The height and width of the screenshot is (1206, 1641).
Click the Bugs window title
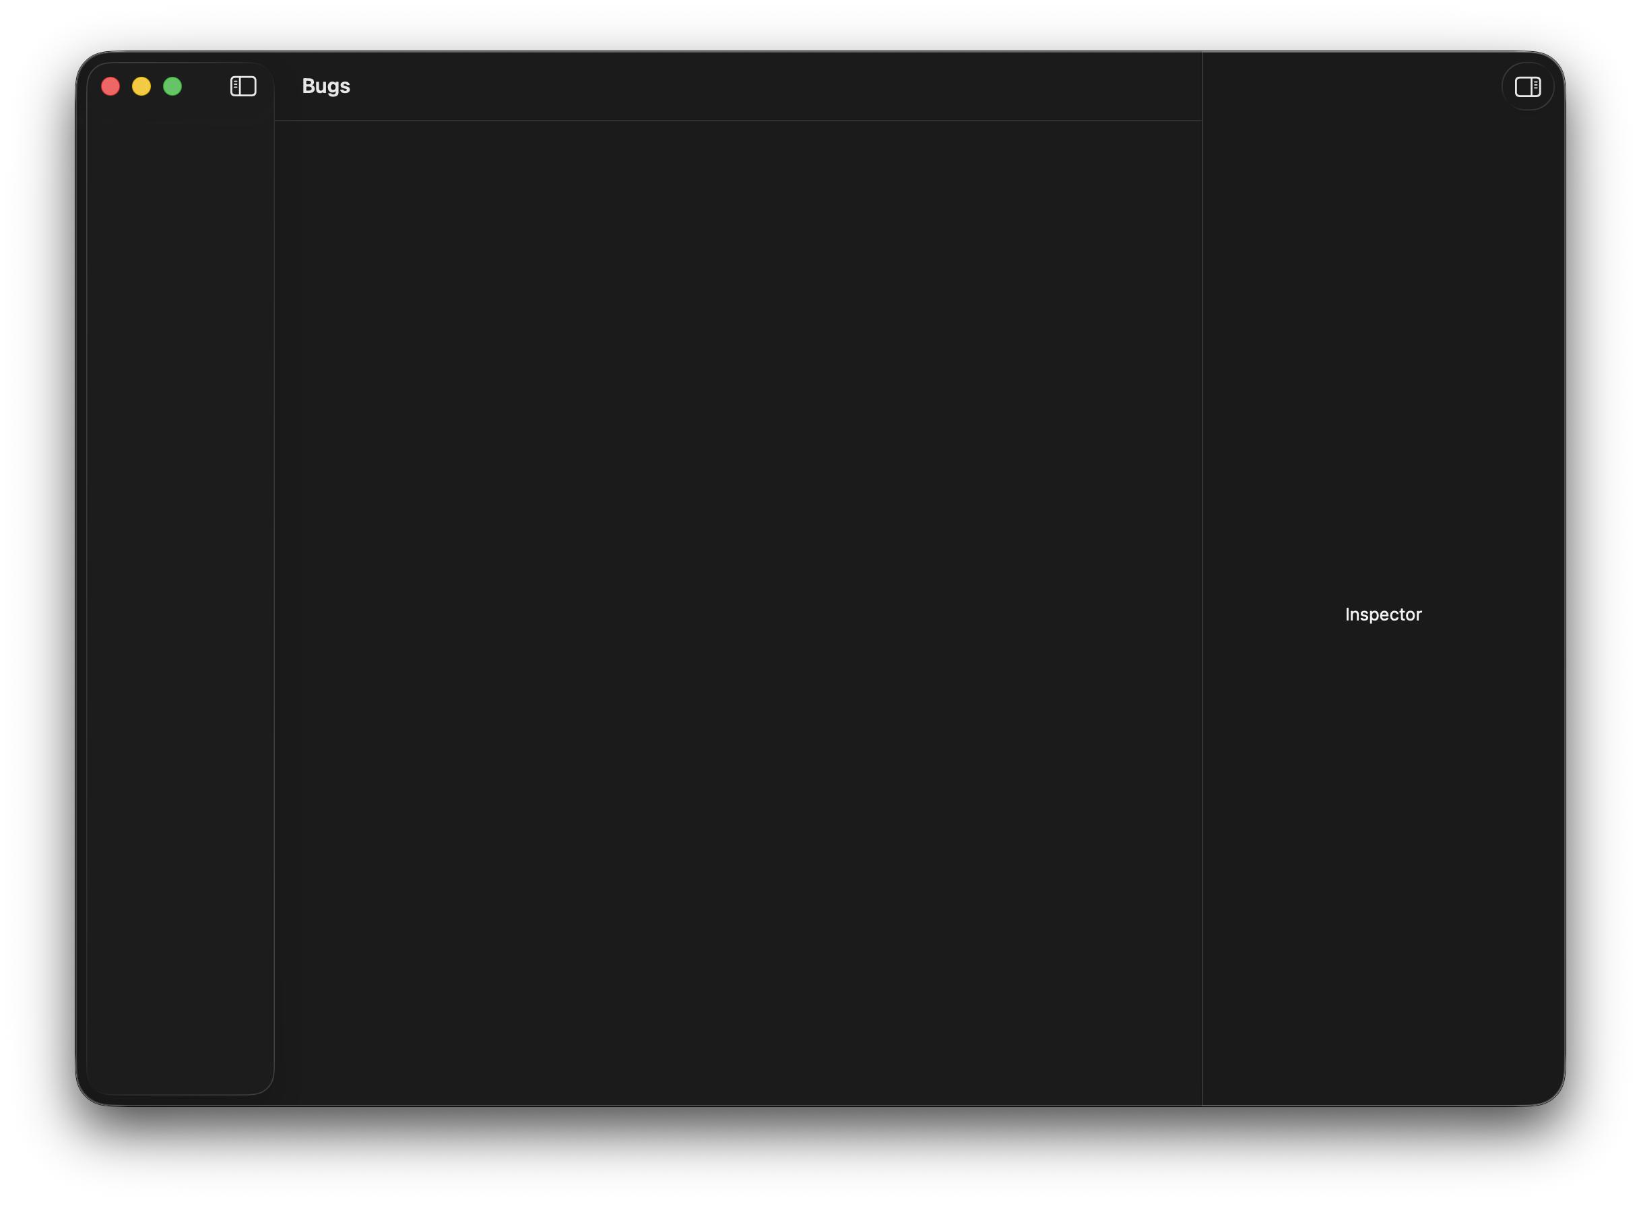(325, 86)
